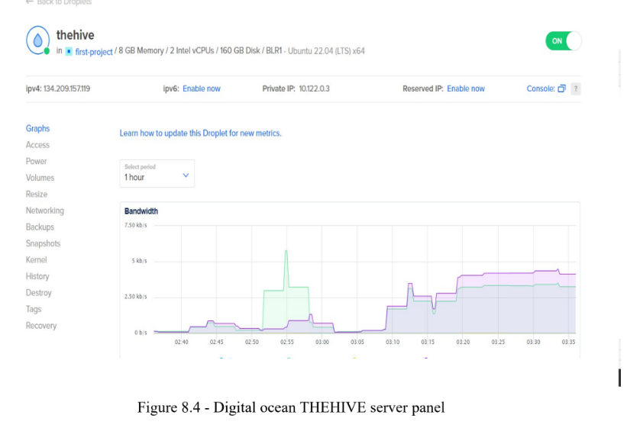Click Enable now for ipv6
Screen dimensions: 627x431
202,88
